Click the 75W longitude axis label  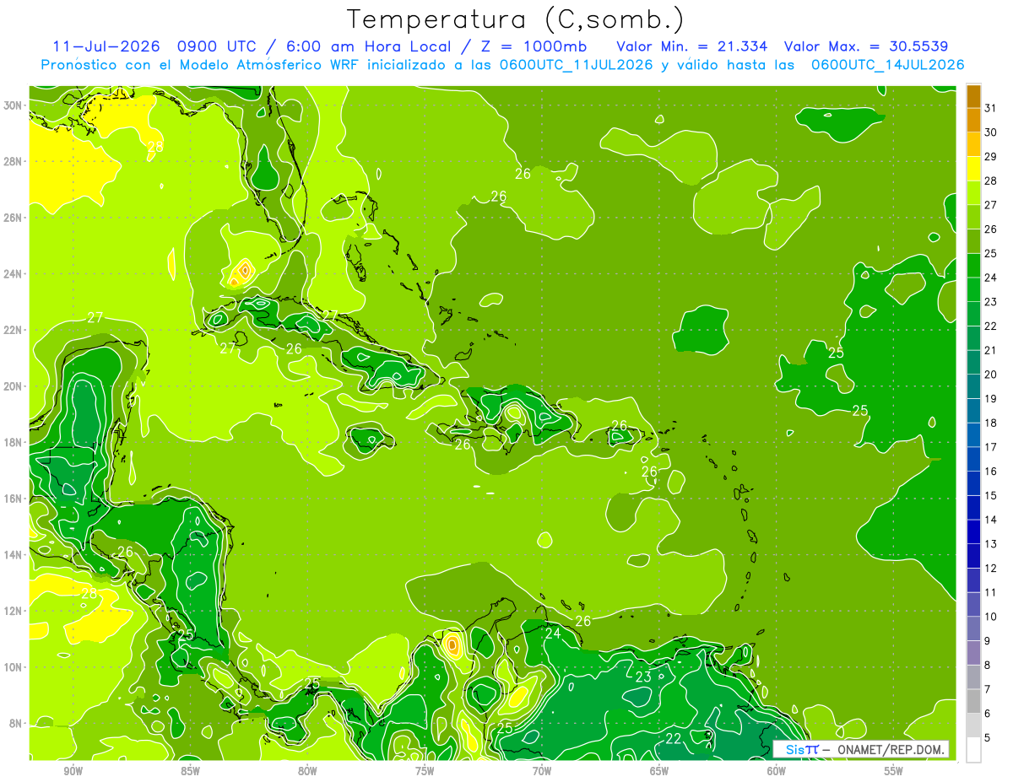pos(425,771)
